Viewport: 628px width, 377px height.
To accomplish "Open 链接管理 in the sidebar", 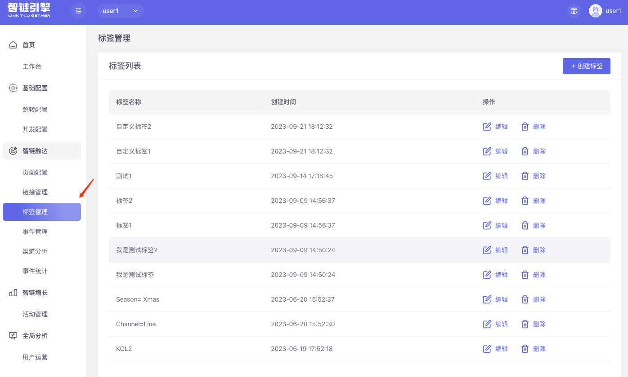I will pyautogui.click(x=35, y=192).
